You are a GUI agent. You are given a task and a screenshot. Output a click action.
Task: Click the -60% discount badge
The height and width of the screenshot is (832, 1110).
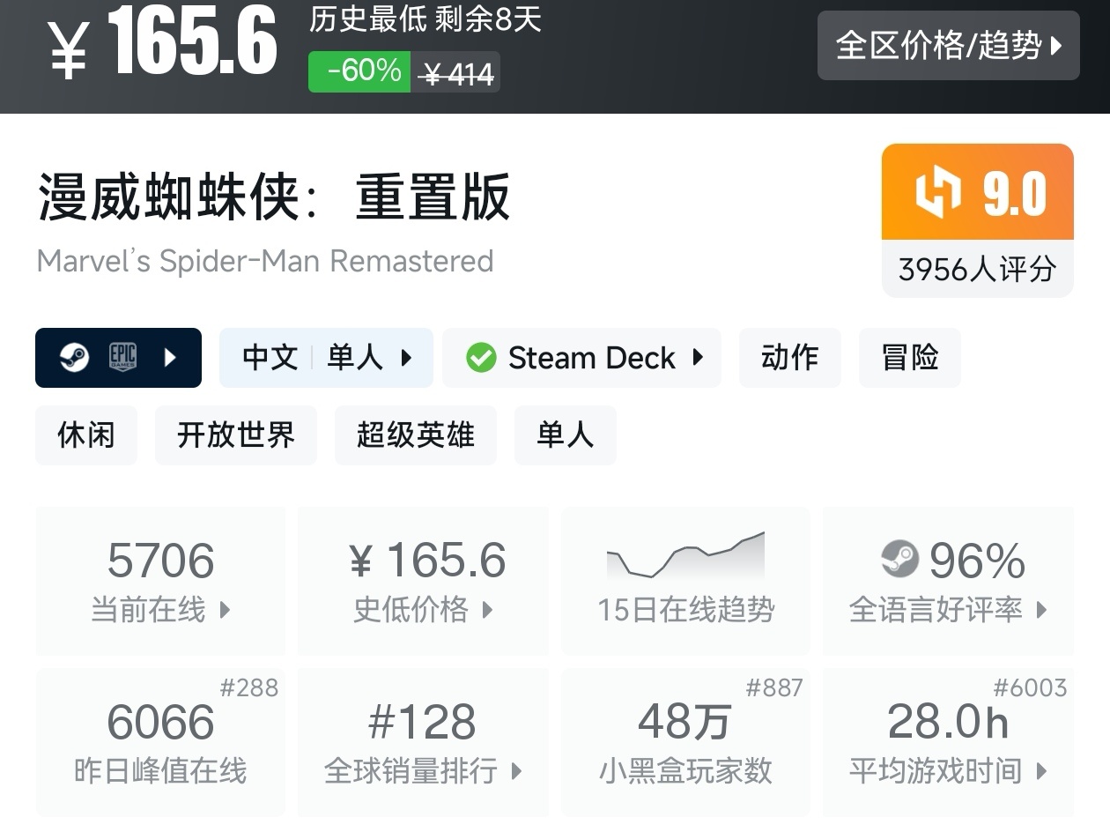[x=359, y=71]
